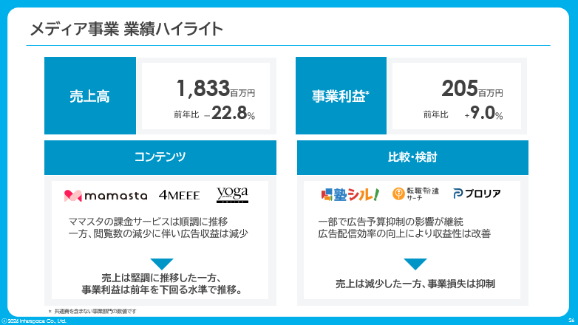Viewport: 578px width, 325px height.
Task: Click the yoga logo
Action: 232,194
